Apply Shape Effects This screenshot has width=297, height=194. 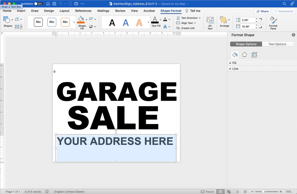[x=91, y=27]
